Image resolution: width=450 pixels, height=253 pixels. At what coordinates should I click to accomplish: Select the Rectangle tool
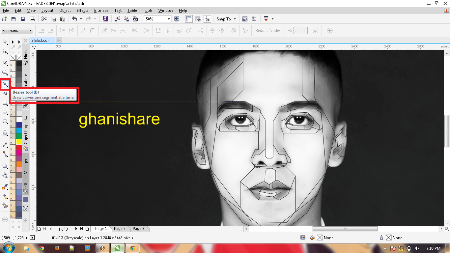[5, 103]
